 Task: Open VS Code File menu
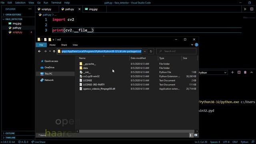coord(3,3)
